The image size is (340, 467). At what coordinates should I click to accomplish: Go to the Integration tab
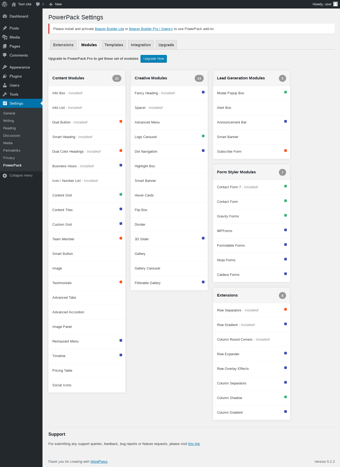click(x=141, y=45)
